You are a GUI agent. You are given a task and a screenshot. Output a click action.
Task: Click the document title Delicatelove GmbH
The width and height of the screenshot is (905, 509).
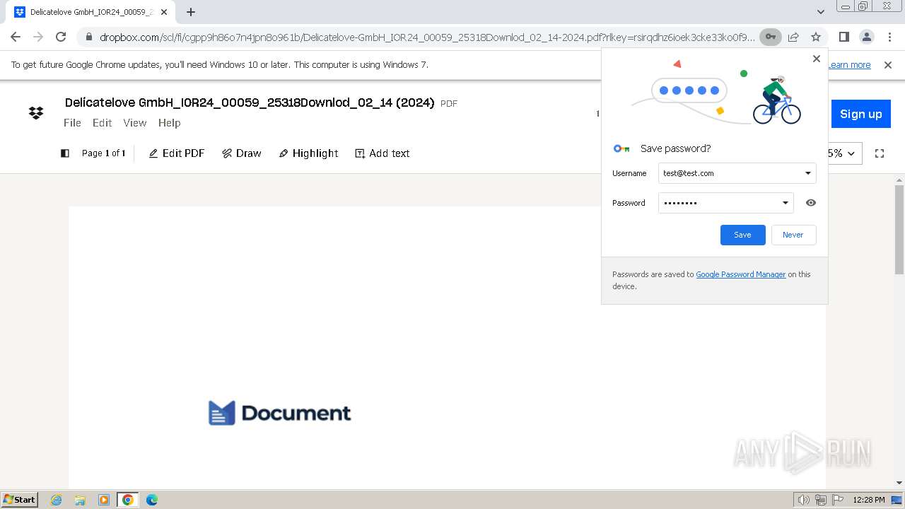pos(250,103)
